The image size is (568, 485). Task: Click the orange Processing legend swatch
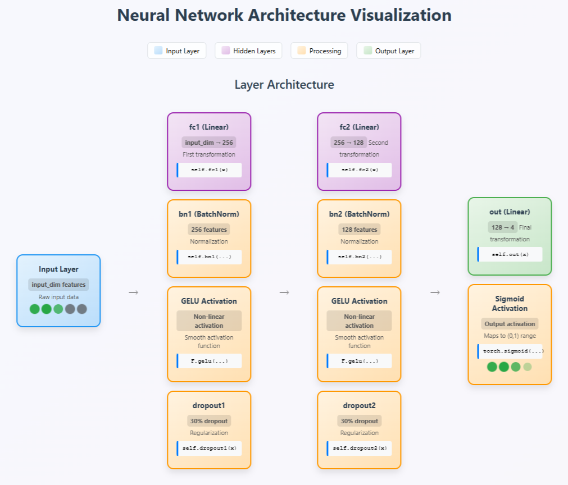click(x=302, y=51)
